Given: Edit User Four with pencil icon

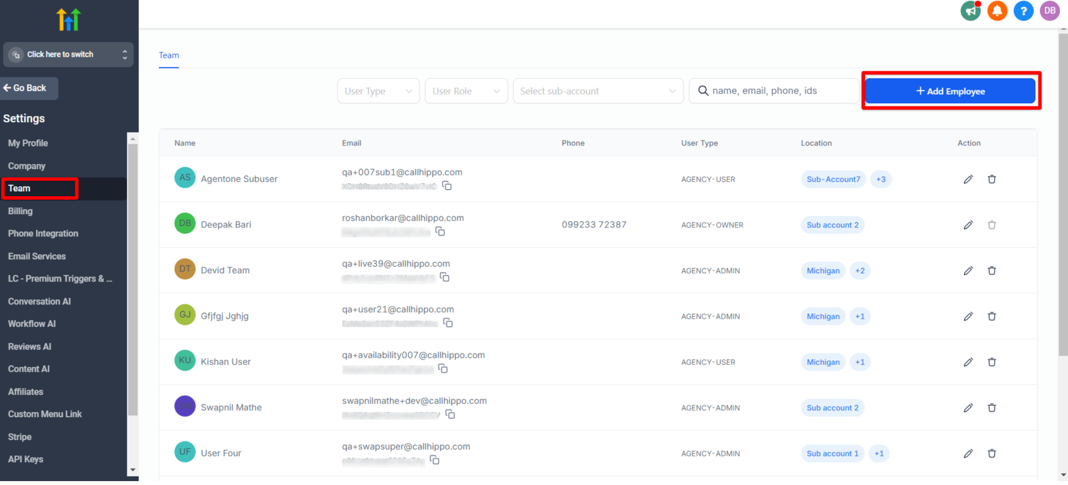Looking at the screenshot, I should [x=968, y=453].
